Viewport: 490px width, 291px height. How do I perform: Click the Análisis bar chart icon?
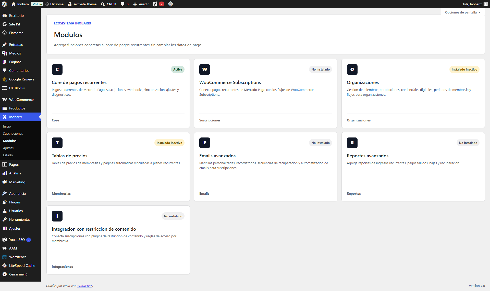coord(5,173)
